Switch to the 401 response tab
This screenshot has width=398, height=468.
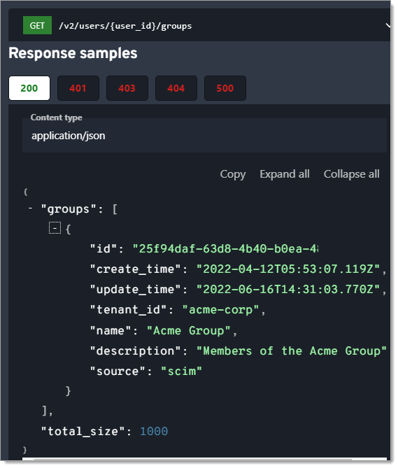coord(78,88)
